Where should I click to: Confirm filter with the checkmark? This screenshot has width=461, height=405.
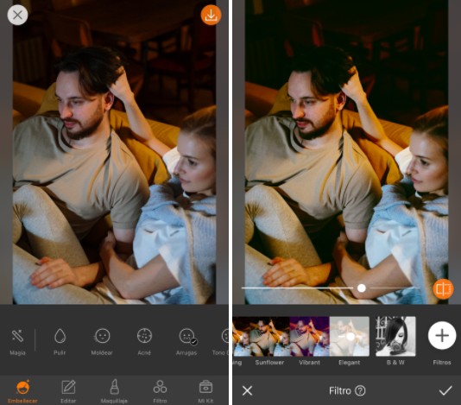tap(445, 390)
